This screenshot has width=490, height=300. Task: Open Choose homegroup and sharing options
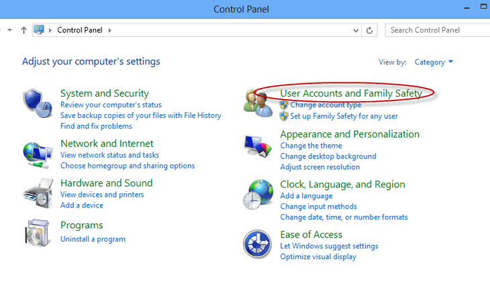(x=128, y=166)
